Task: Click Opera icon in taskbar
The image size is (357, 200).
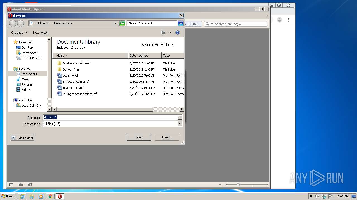Action: tap(60, 196)
